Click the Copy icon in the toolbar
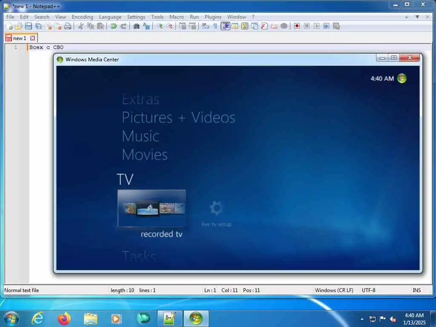 [x=91, y=26]
